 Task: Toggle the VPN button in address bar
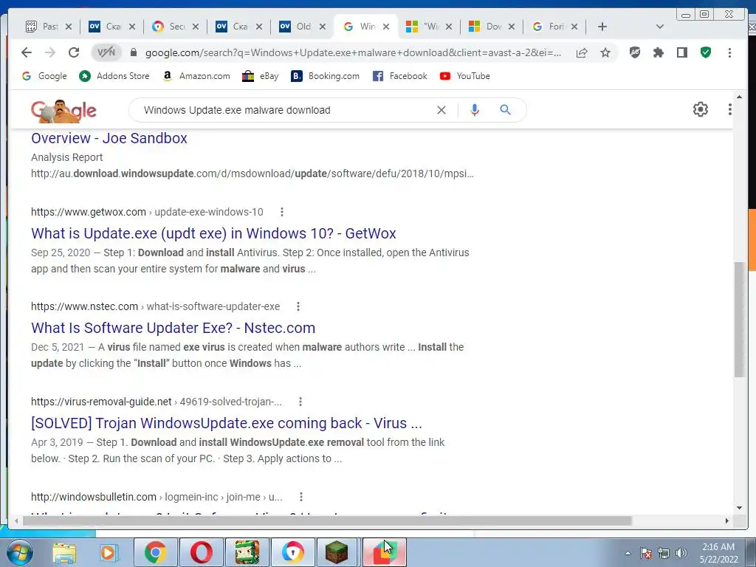(106, 52)
